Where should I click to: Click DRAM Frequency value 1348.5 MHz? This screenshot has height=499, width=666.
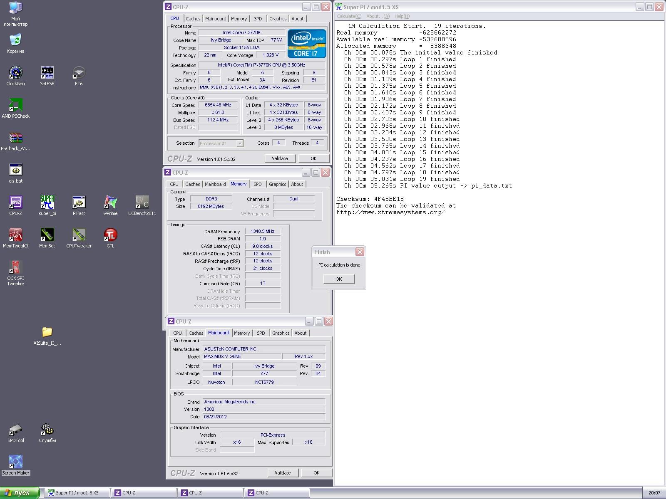(x=263, y=231)
